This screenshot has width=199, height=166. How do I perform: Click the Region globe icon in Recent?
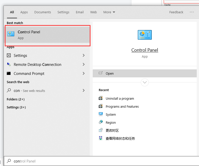point(101,122)
